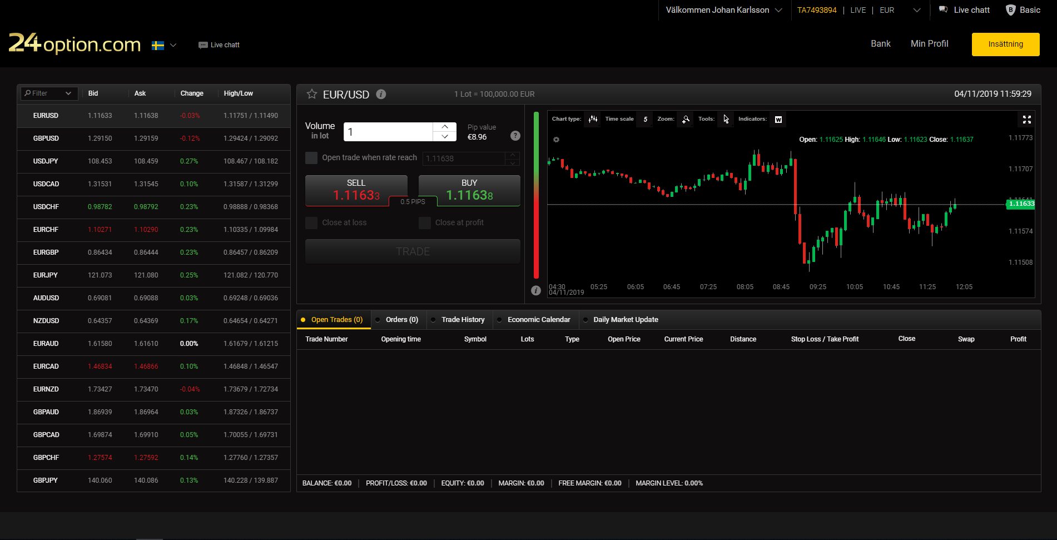Click Swedish flag language icon
This screenshot has width=1057, height=540.
tap(158, 45)
